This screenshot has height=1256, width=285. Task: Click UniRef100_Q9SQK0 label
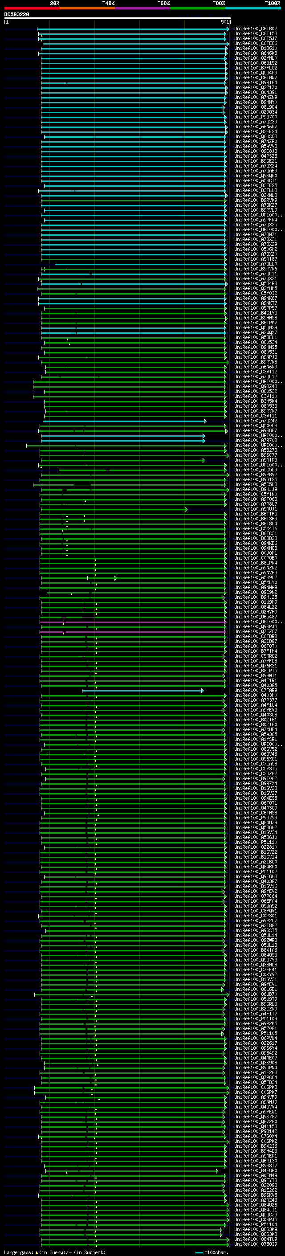tap(256, 176)
